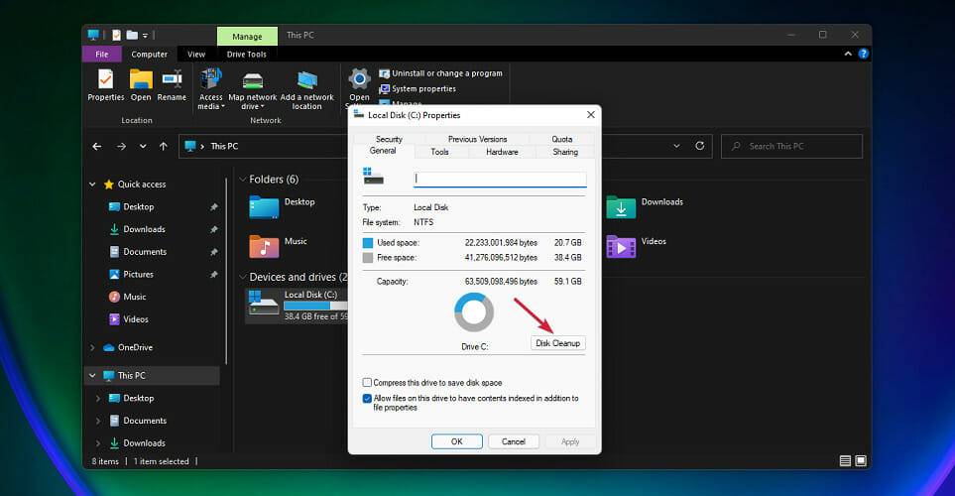Go up one level arrow

point(164,146)
